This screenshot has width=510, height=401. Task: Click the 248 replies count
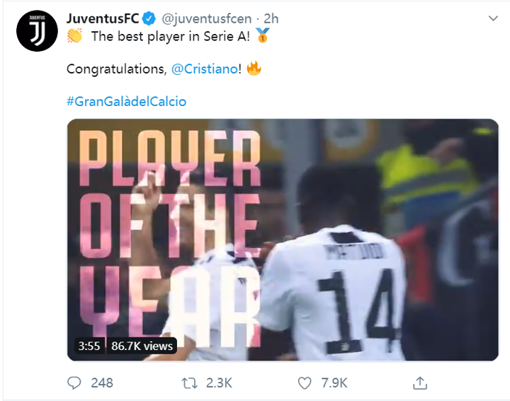tap(102, 383)
